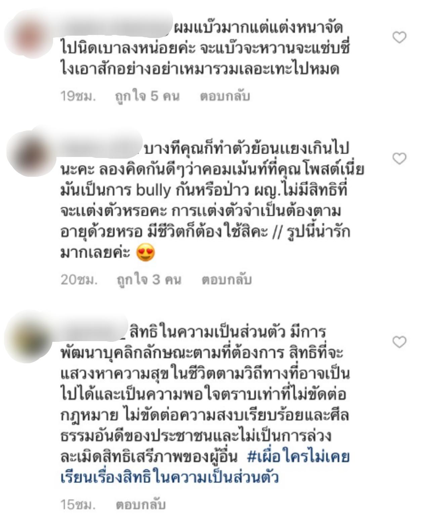
Task: Click the 15ชม. timestamp
Action: click(78, 505)
